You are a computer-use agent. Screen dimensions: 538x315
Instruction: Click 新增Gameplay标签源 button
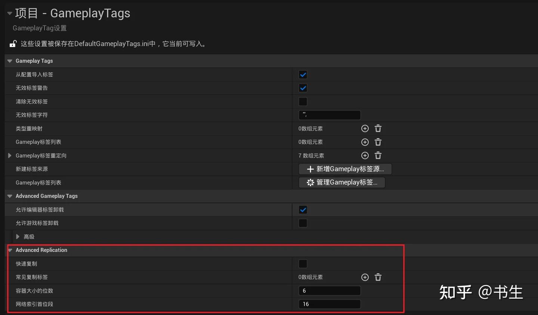coord(345,169)
